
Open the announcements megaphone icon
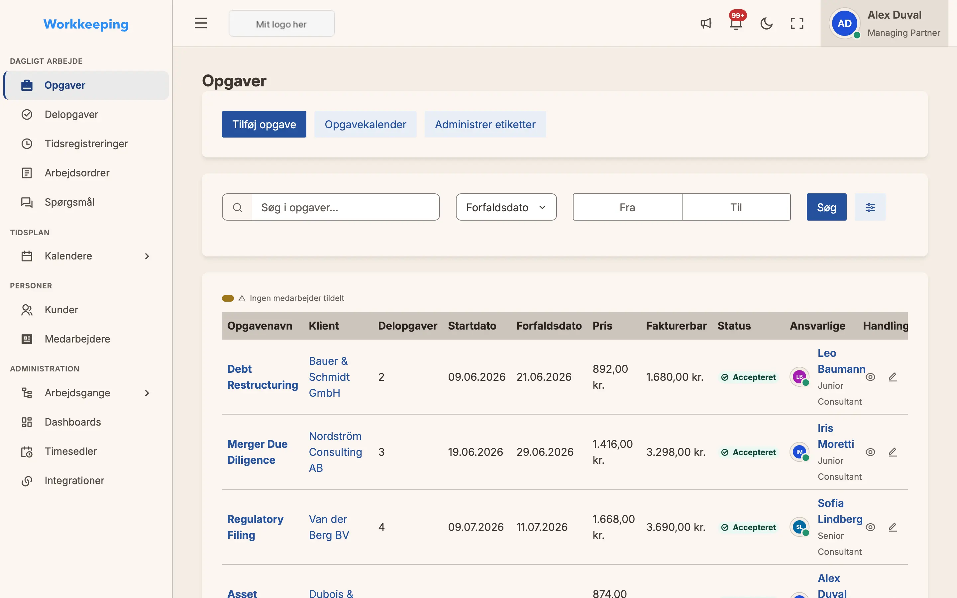click(x=706, y=23)
